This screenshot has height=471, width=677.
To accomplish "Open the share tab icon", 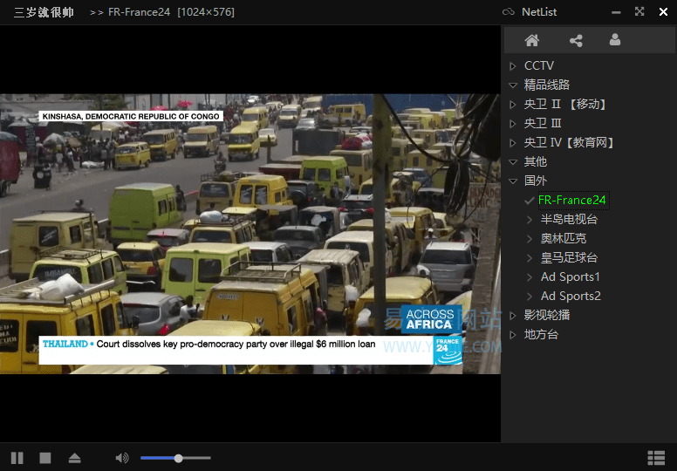I will 576,40.
